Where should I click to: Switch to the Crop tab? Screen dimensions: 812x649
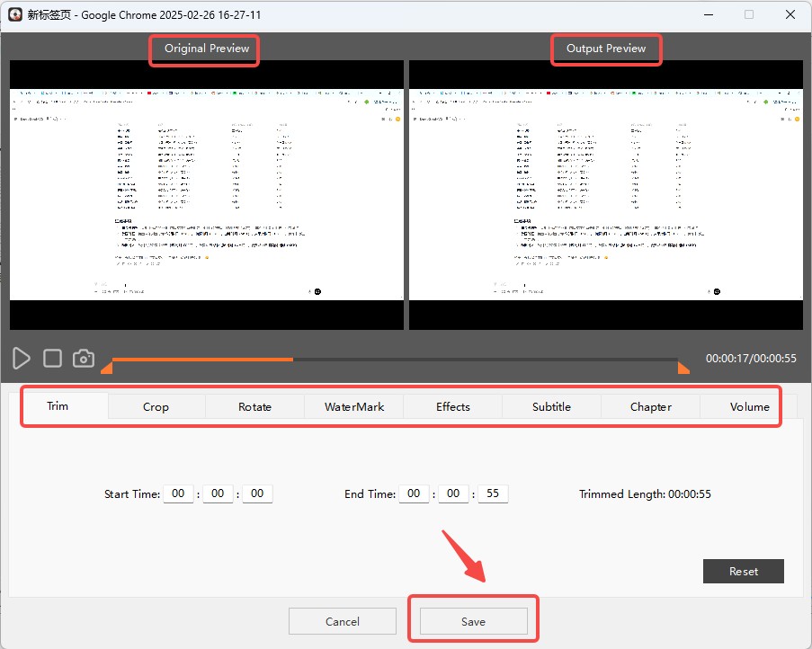(x=156, y=407)
